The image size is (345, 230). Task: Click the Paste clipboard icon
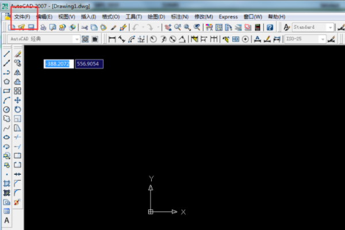(x=103, y=27)
